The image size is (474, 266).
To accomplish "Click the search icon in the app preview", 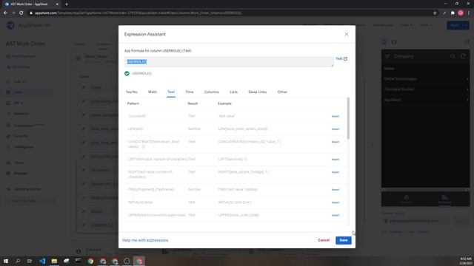I will [453, 56].
